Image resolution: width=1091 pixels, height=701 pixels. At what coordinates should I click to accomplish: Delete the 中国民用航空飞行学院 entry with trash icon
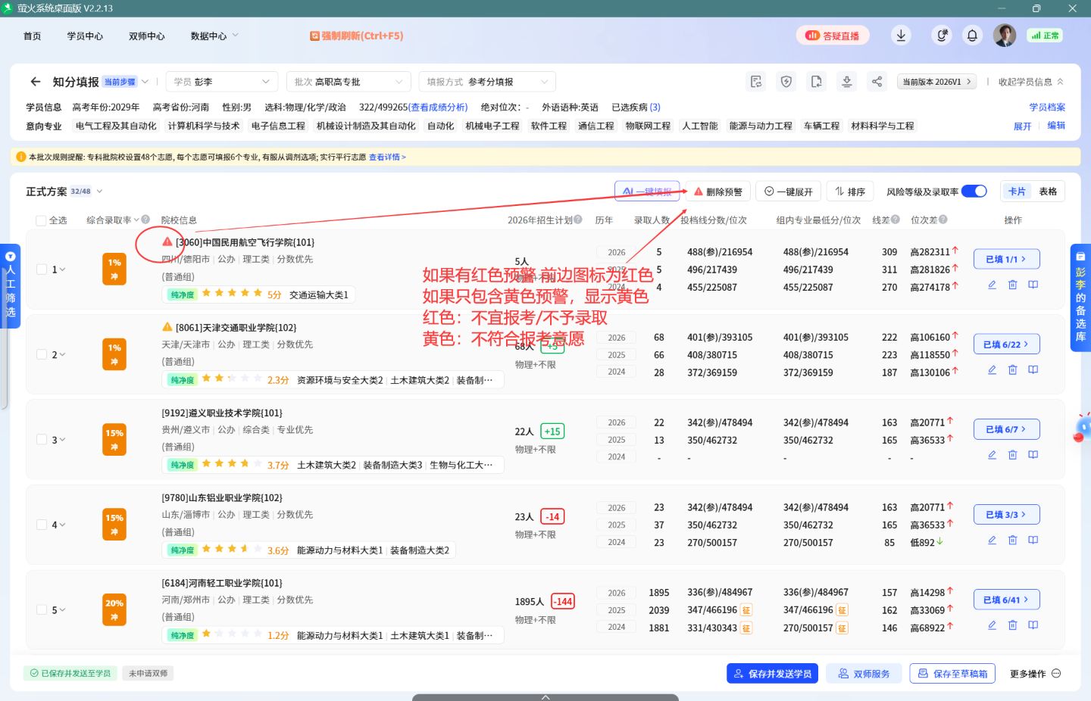coord(1012,285)
